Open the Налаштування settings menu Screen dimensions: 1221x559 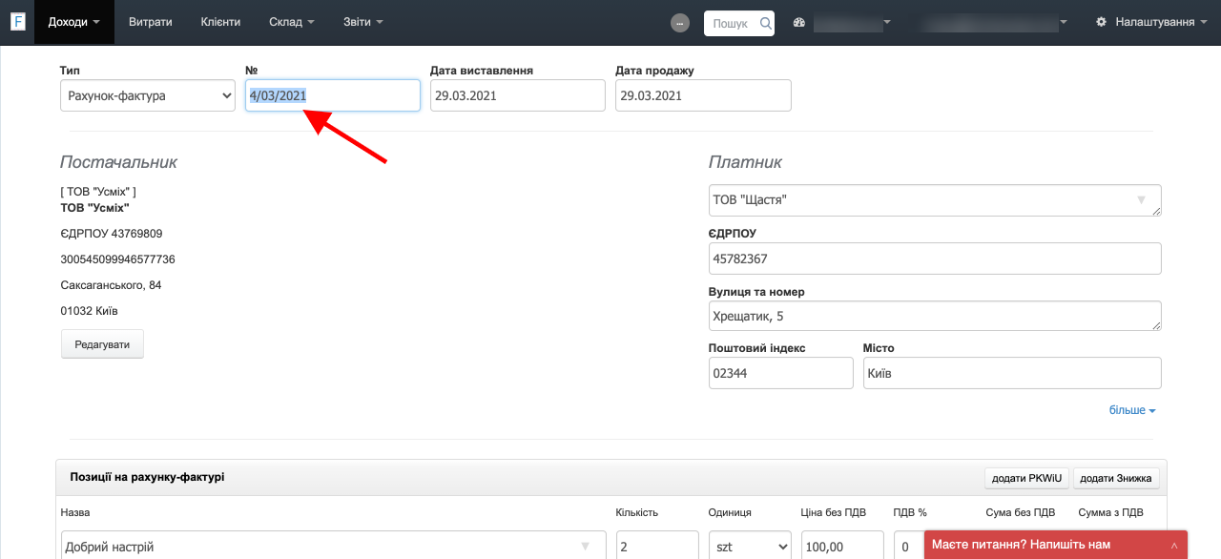[1152, 22]
